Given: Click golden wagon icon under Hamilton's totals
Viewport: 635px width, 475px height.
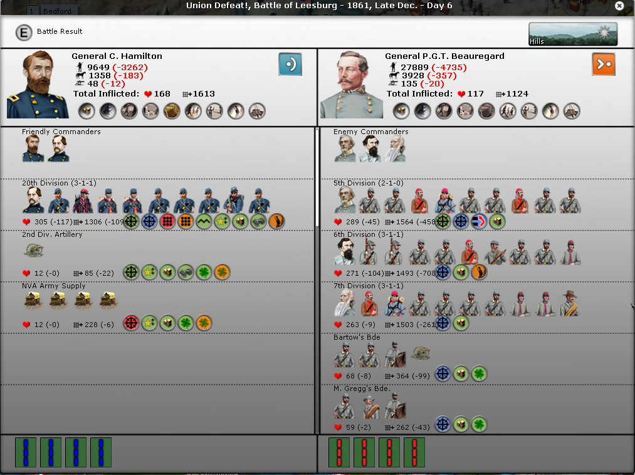Looking at the screenshot, I should [172, 112].
